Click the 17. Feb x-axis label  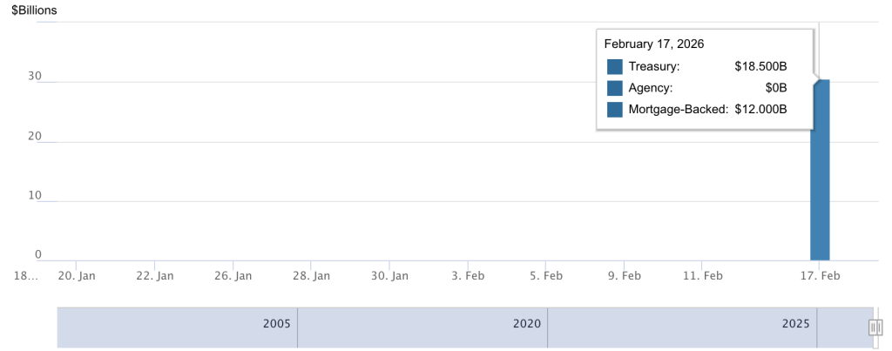coord(821,275)
